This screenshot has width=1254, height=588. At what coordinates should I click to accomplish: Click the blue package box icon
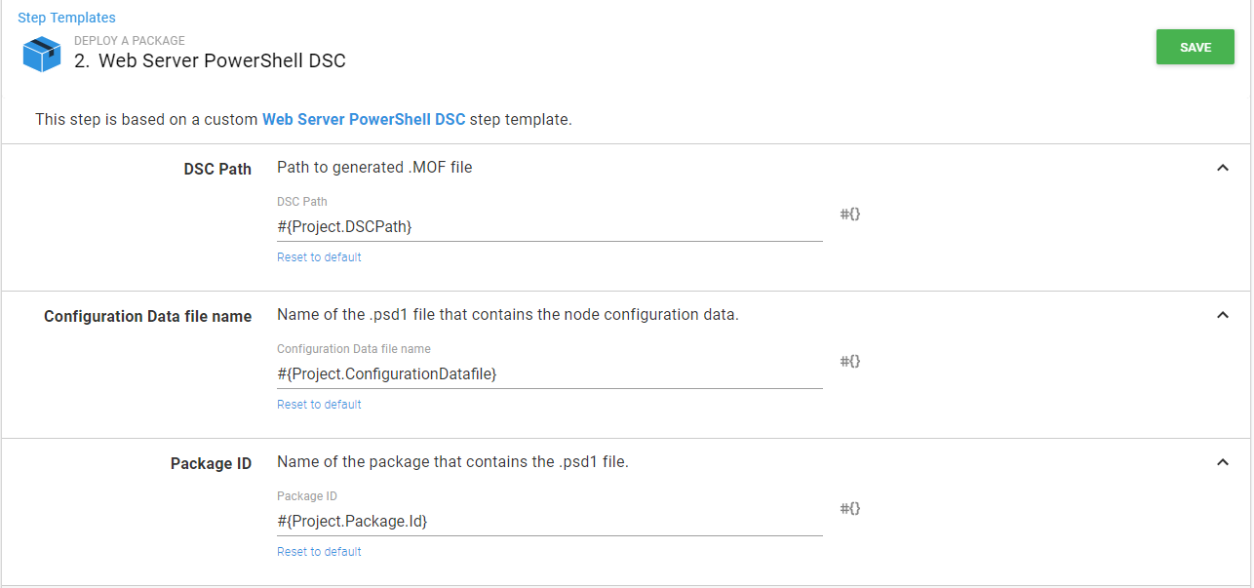(x=42, y=55)
